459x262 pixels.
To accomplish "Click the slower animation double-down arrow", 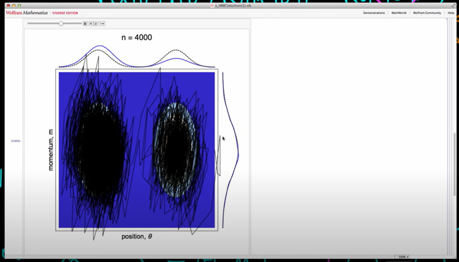I will point(96,24).
